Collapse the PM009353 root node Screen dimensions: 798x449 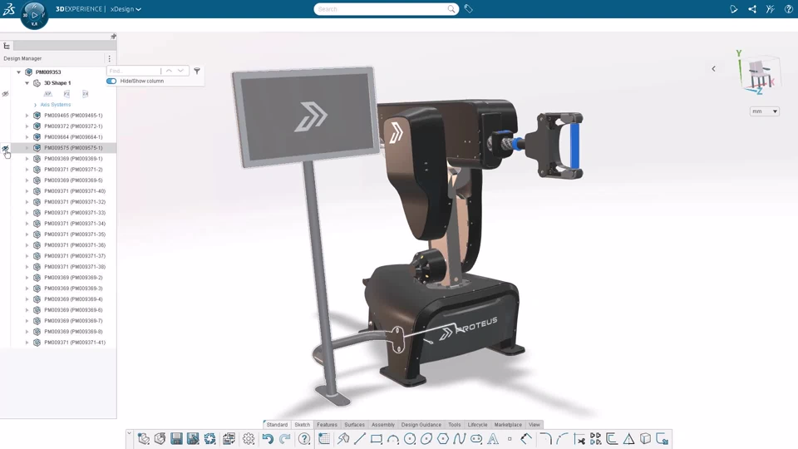[x=19, y=72]
